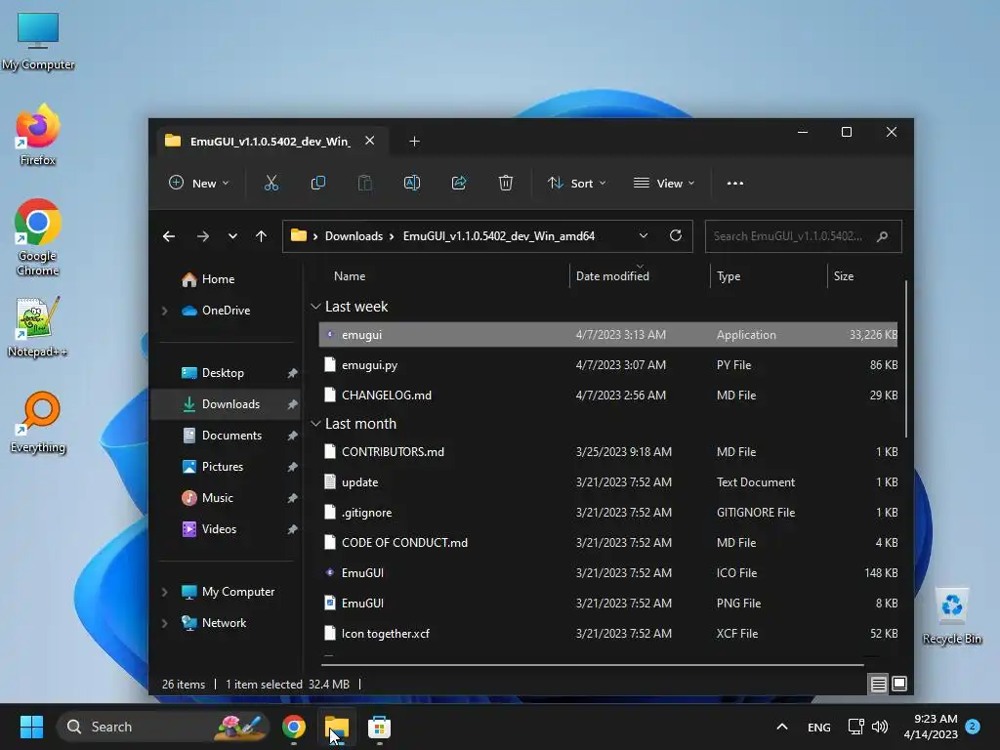The height and width of the screenshot is (750, 1000).
Task: Select the EmuGUI folder tab
Action: [271, 141]
